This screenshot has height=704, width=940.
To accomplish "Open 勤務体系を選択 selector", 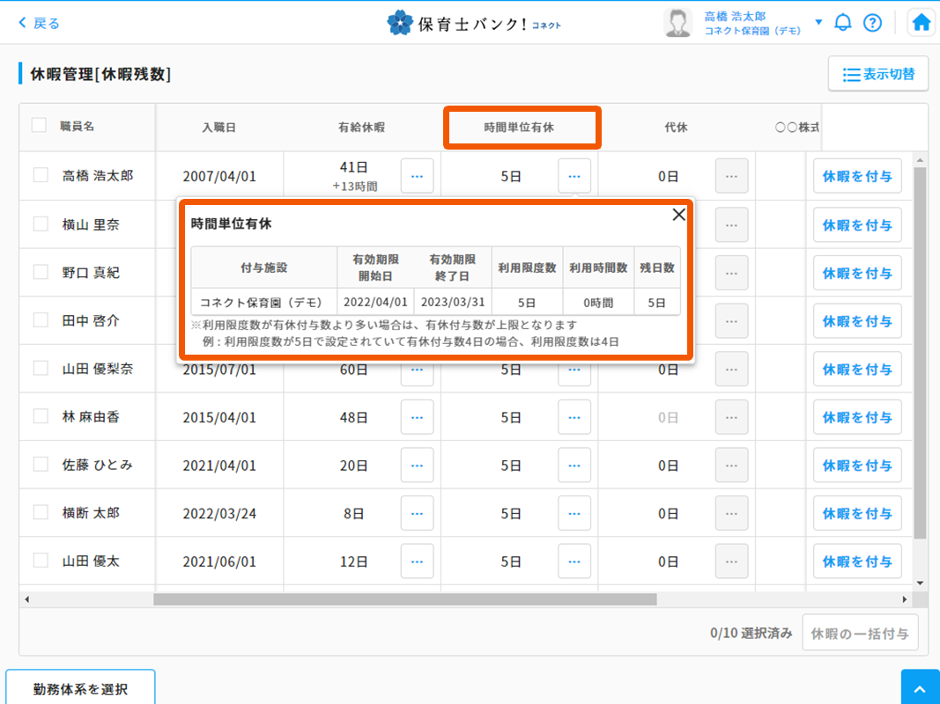I will (x=80, y=688).
